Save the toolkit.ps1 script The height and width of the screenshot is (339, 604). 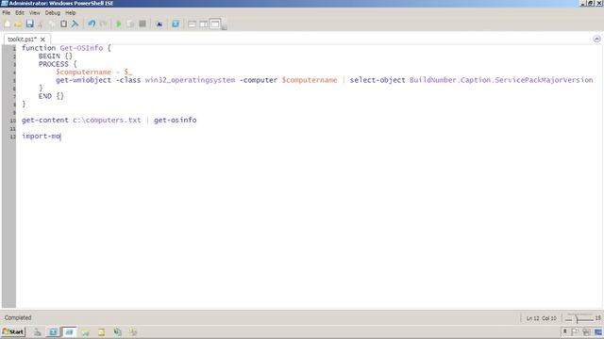(29, 24)
